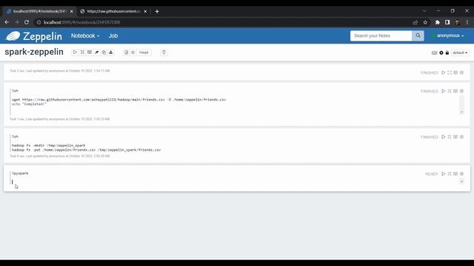Open note permissions lock icon
Image resolution: width=474 pixels, height=266 pixels.
447,52
